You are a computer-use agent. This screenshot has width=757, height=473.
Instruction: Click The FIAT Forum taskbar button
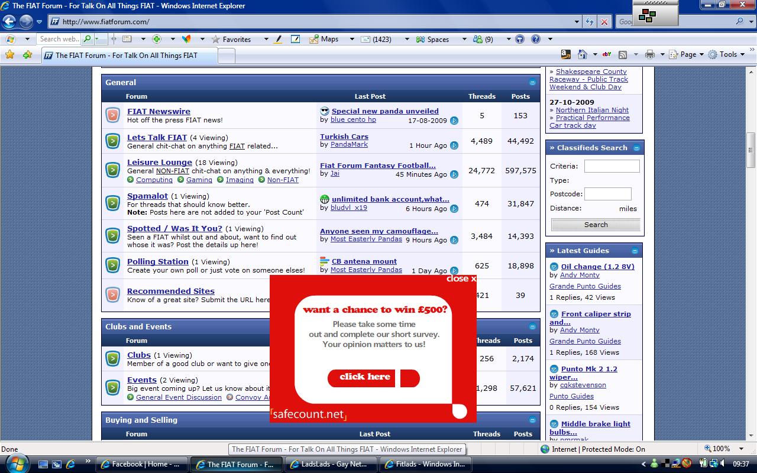[x=235, y=464]
